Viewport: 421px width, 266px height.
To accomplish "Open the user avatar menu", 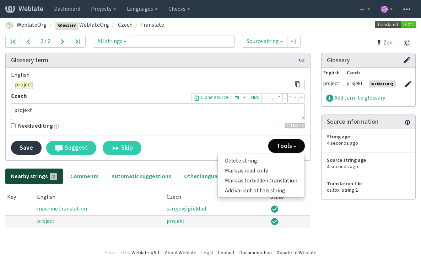I will [387, 9].
